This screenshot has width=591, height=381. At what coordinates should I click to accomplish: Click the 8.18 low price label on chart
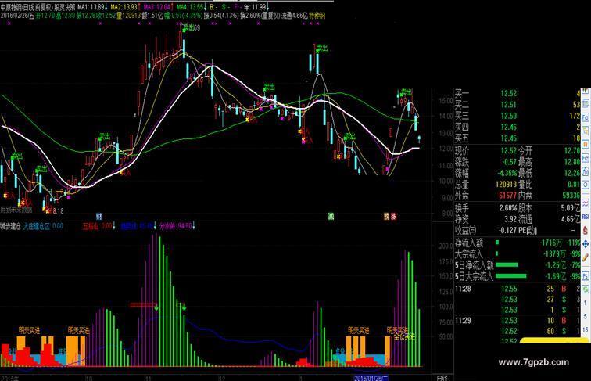pos(58,211)
